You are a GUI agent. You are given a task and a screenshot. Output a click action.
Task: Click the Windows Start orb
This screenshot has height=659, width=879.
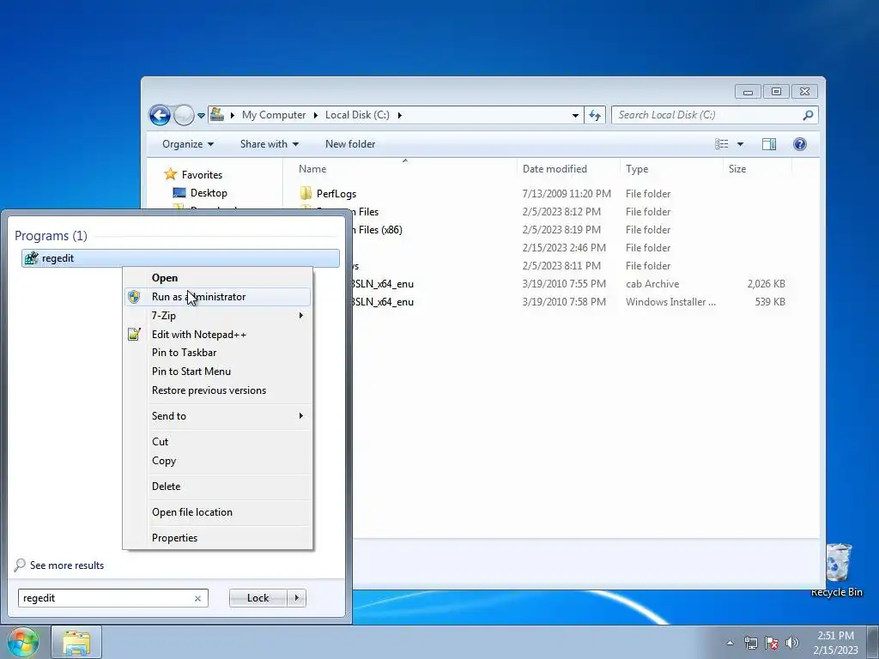point(23,642)
